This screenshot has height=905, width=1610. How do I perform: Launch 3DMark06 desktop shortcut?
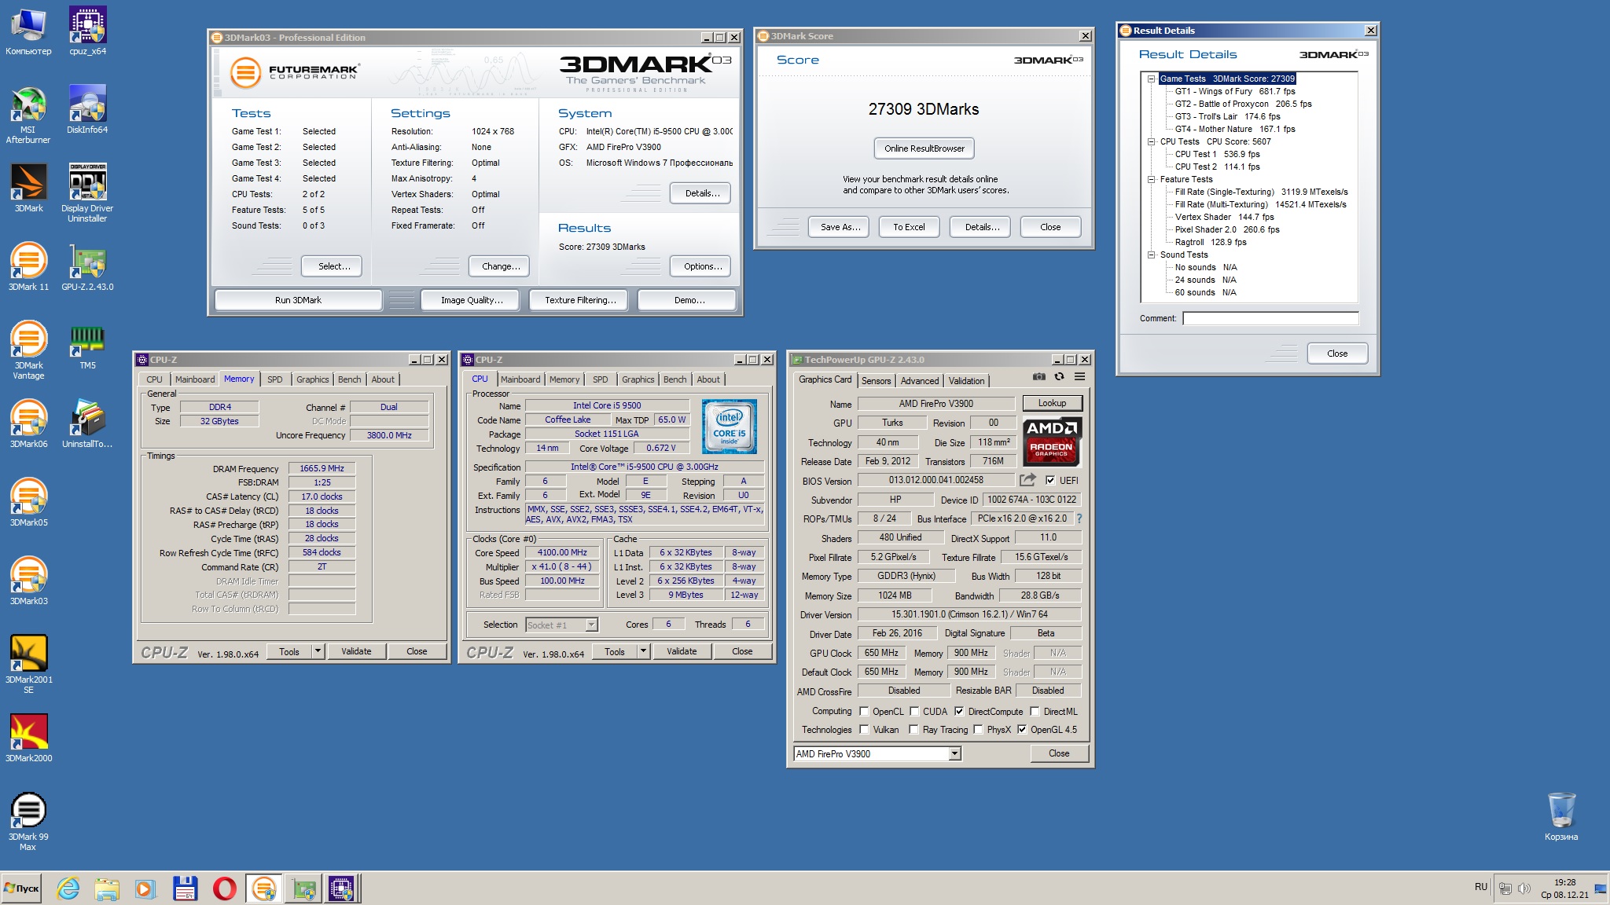[x=28, y=424]
